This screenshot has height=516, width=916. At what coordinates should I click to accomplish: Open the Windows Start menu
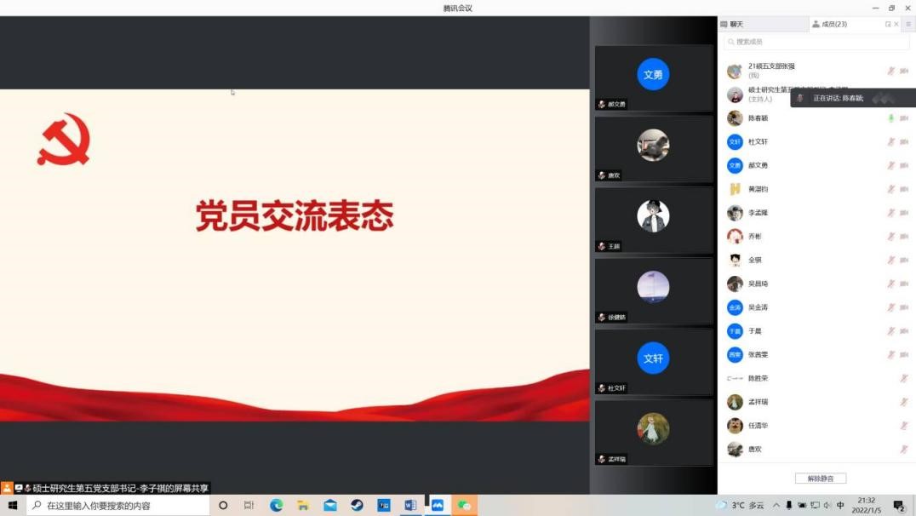13,505
